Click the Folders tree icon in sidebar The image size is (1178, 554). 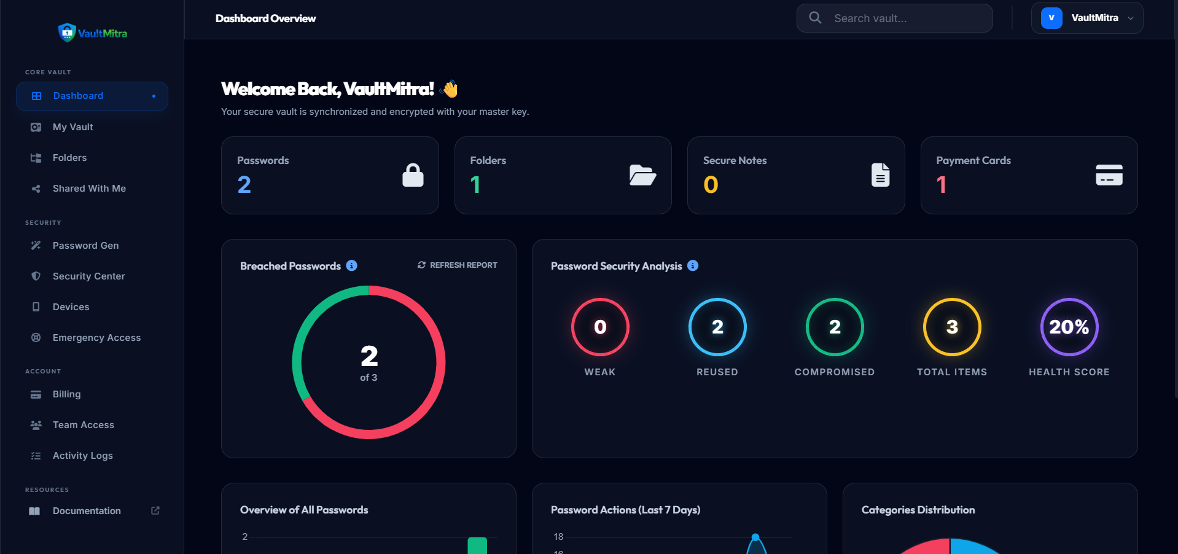pyautogui.click(x=36, y=158)
